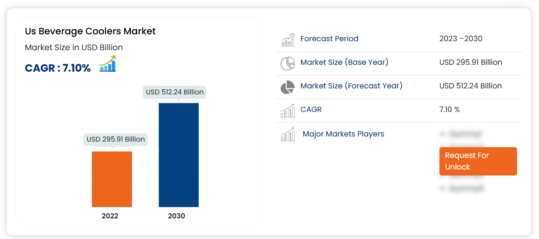Click the 7.10 % value in CAGR row
Screen dimensions: 539x239
[x=449, y=109]
